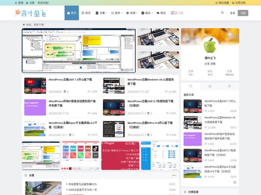Screen dimensions: 261x195
Task: Click the 休假，更新不便 announcement text
Action: 35,25
